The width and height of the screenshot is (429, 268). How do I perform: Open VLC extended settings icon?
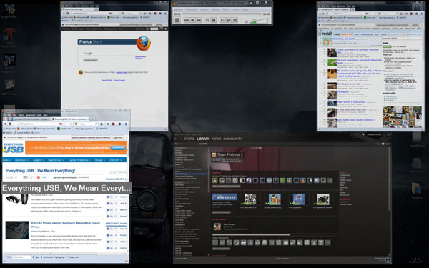pyautogui.click(x=214, y=20)
